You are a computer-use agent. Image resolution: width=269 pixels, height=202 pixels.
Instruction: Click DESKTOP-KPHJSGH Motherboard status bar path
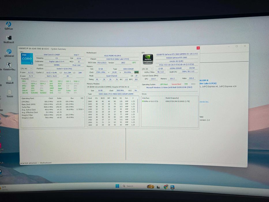click(x=36, y=163)
